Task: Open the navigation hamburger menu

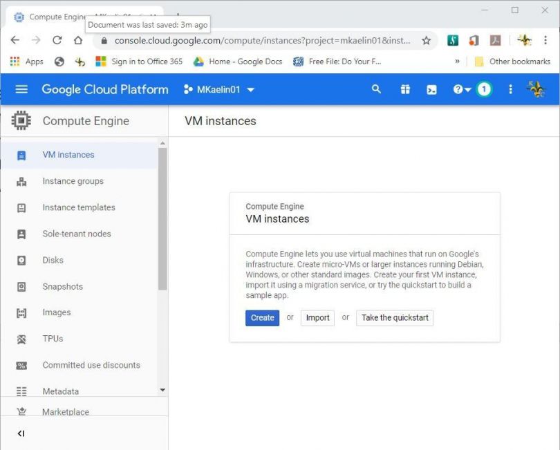Action: click(x=21, y=88)
